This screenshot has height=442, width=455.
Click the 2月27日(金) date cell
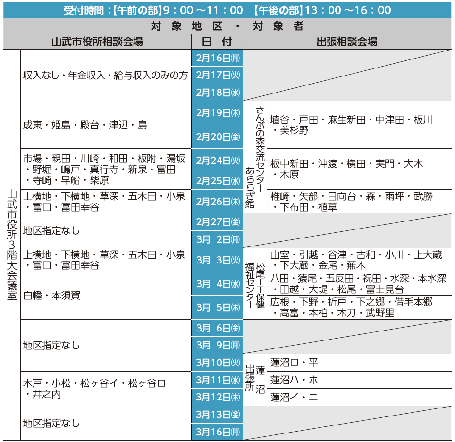click(217, 221)
